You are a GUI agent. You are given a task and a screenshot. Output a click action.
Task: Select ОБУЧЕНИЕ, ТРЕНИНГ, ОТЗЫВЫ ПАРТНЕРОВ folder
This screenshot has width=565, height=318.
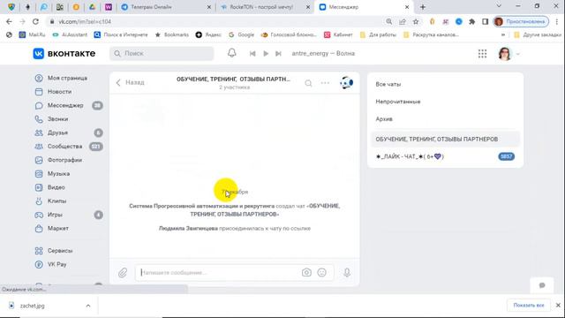(x=445, y=140)
